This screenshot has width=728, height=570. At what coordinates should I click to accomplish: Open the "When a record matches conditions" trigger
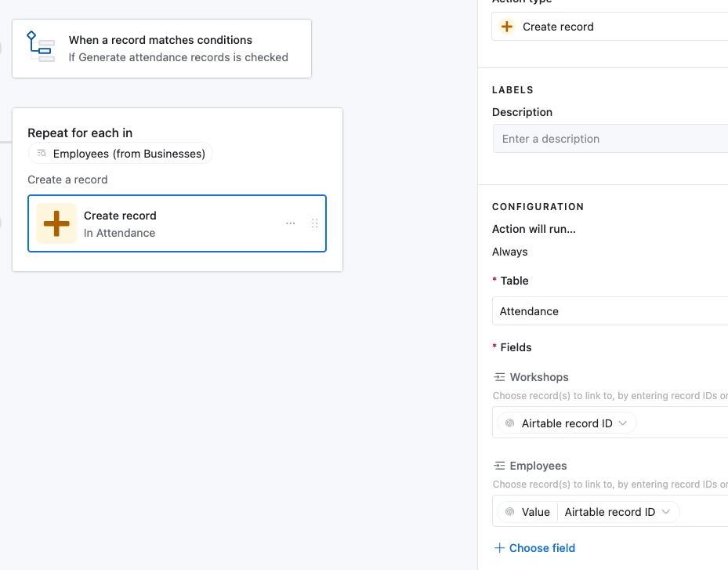click(161, 48)
